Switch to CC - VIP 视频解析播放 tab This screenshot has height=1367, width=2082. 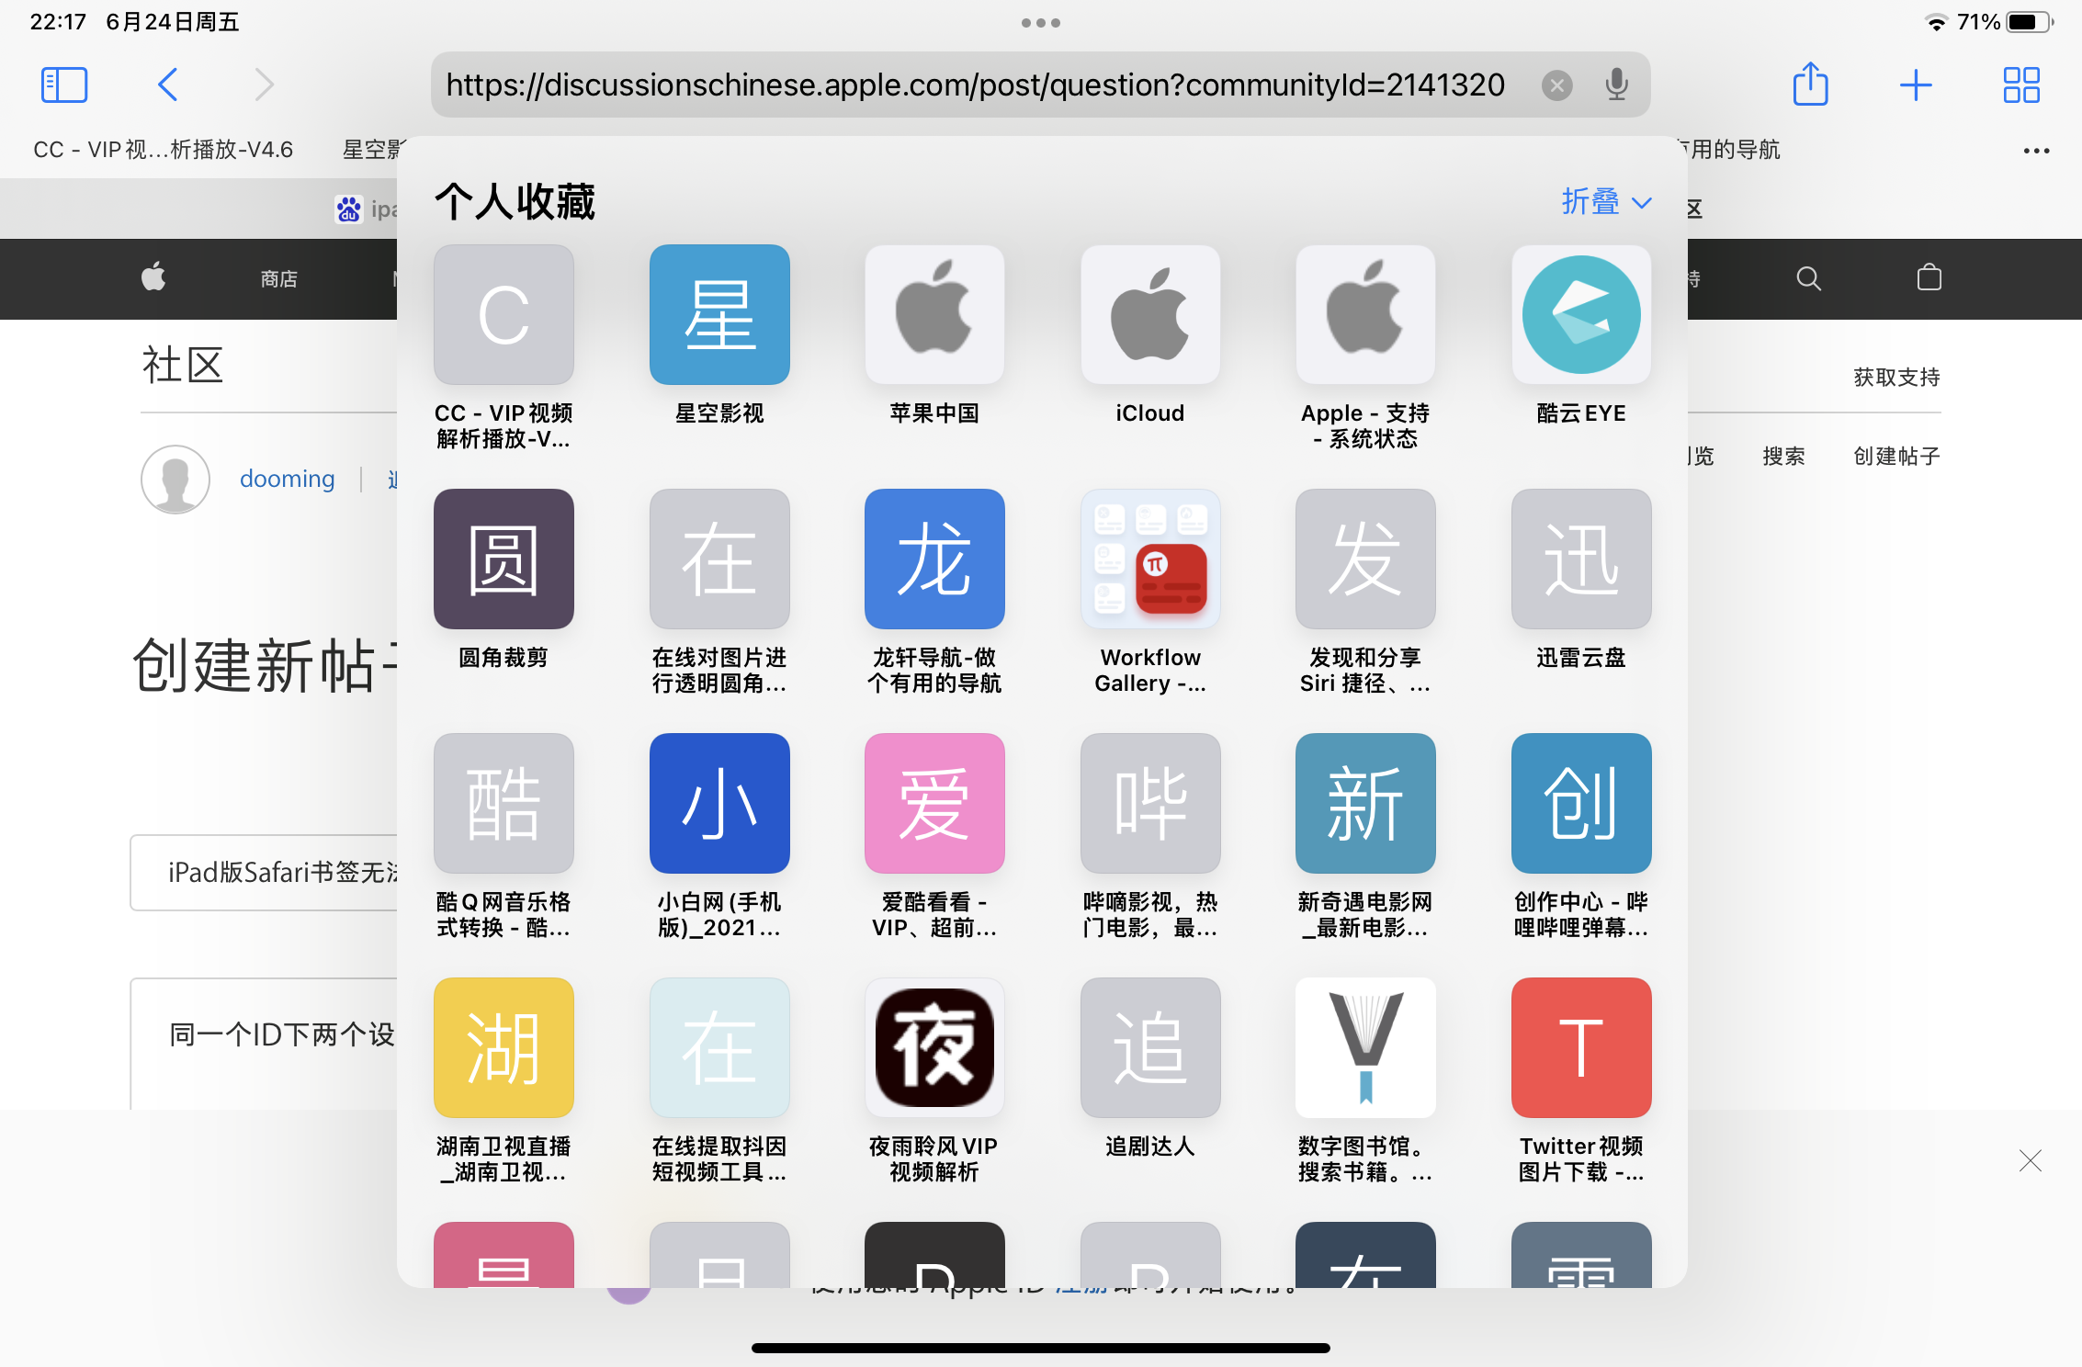click(164, 150)
